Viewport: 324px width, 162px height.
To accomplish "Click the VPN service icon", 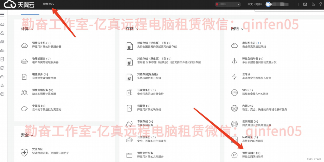I will (234, 93).
